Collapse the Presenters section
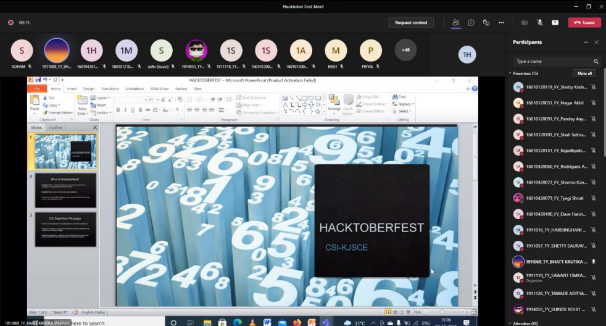 pos(510,73)
